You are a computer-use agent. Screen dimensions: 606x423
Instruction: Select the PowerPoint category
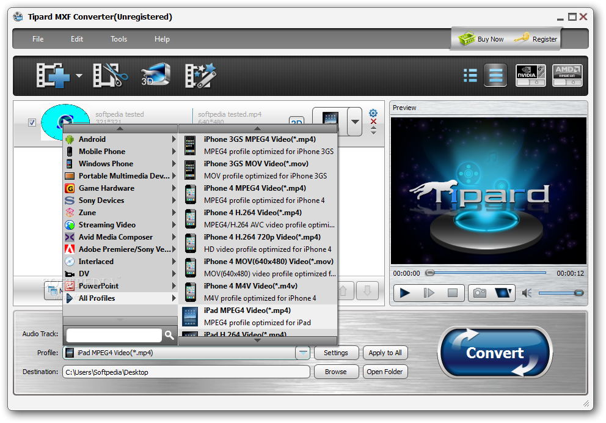tap(120, 285)
